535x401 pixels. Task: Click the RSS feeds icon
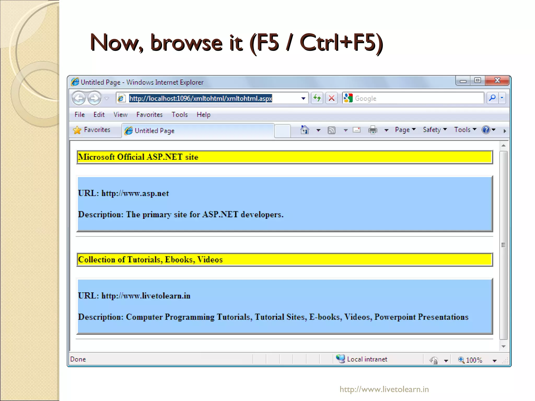[332, 130]
